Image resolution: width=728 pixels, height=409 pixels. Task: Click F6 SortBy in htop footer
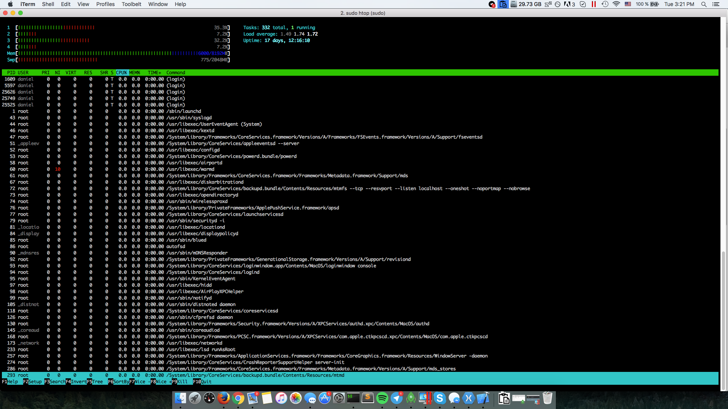(x=119, y=382)
